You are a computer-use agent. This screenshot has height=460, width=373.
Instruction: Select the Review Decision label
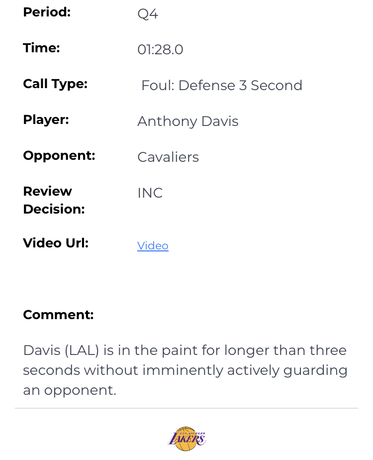(x=53, y=200)
